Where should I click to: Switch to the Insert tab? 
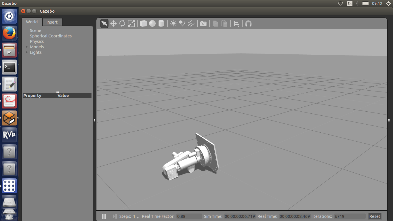[52, 22]
